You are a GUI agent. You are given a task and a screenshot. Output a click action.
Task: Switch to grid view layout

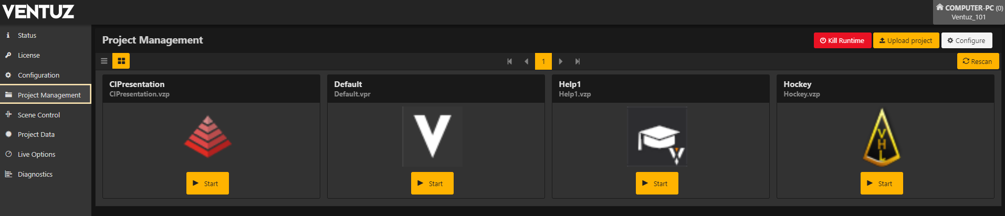point(121,61)
